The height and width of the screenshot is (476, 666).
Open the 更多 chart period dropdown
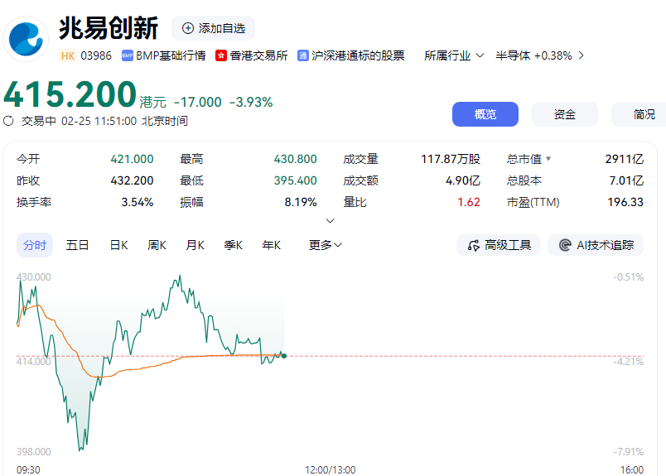pyautogui.click(x=326, y=245)
